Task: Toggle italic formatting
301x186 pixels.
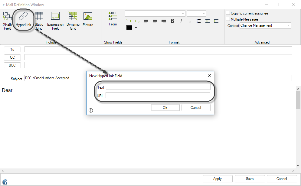Action: coord(181,21)
